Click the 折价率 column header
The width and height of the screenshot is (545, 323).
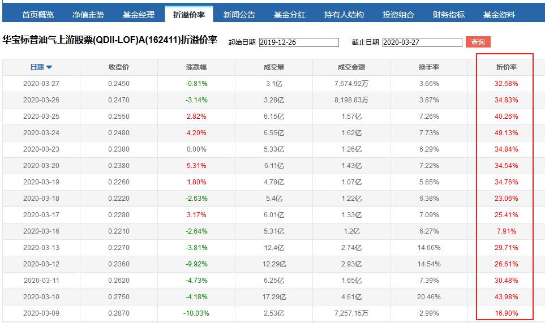coord(507,67)
